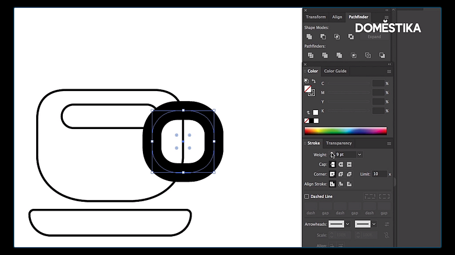Screen dimensions: 455x255
Task: Select the Projecting Cap option
Action: tap(349, 164)
